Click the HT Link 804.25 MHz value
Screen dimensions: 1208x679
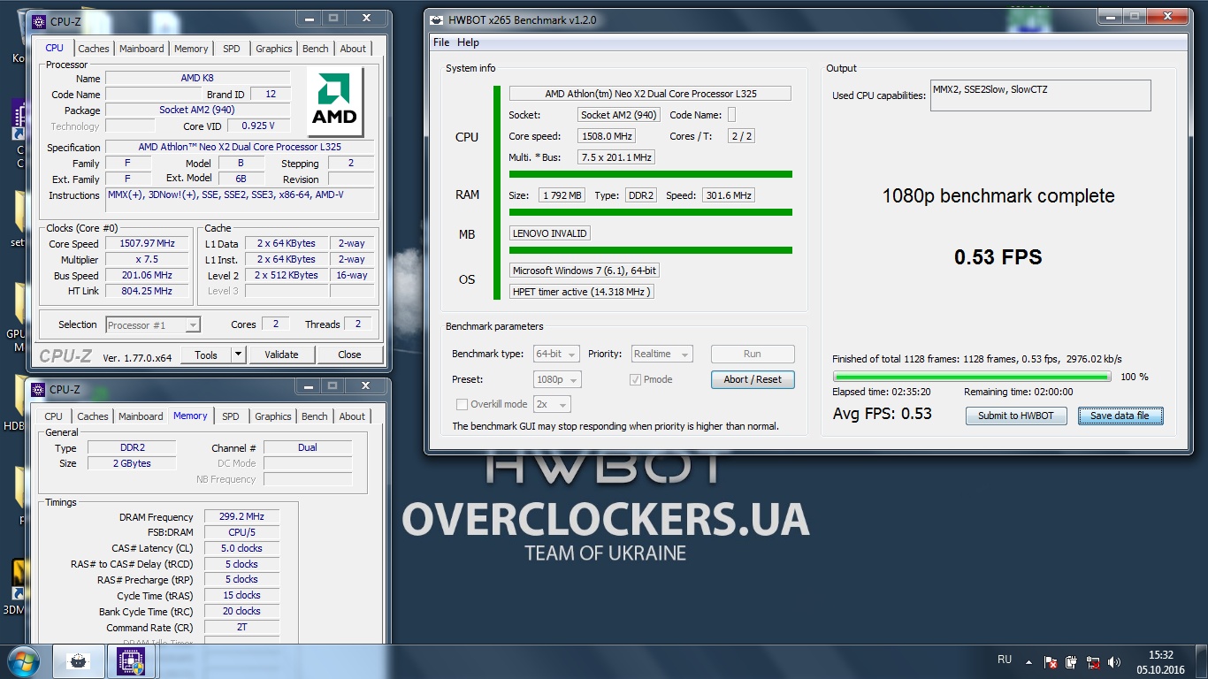tap(149, 292)
